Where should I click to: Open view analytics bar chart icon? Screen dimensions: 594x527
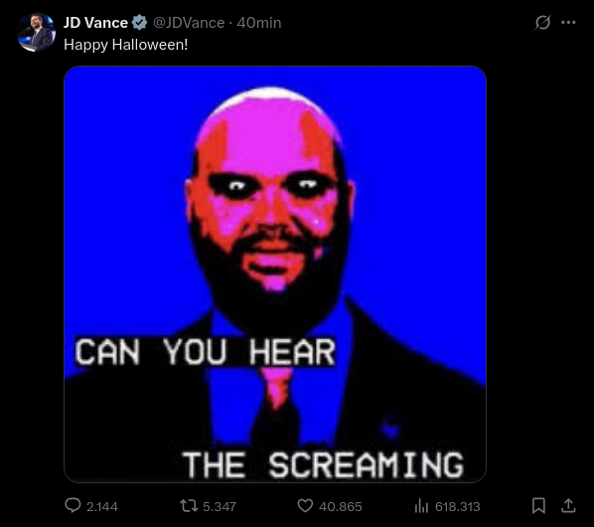tap(421, 506)
